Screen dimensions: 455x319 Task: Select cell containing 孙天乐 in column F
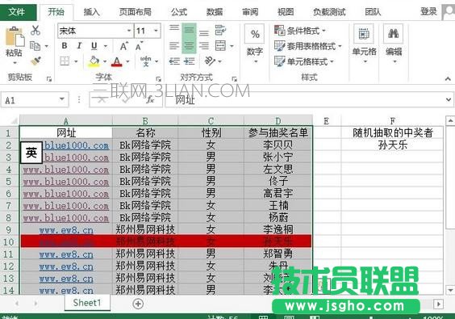[x=392, y=145]
